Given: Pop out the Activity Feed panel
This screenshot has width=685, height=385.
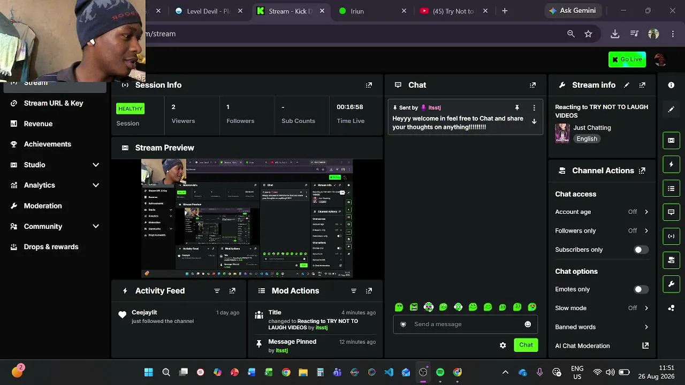Looking at the screenshot, I should pos(232,291).
